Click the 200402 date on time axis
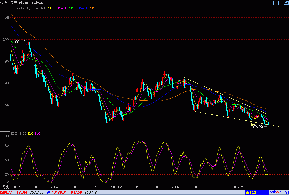The image size is (289, 195). (x=56, y=187)
